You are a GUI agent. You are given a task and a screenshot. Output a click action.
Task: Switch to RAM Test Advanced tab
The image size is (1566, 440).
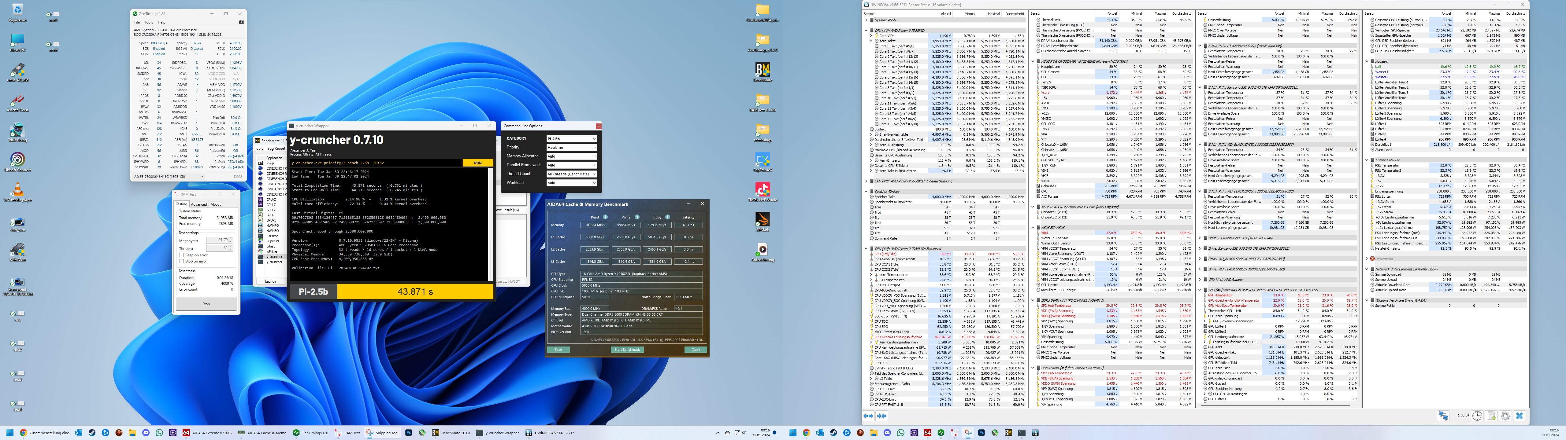199,204
